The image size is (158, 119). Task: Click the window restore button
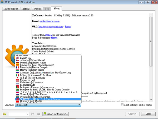coord(148,2)
